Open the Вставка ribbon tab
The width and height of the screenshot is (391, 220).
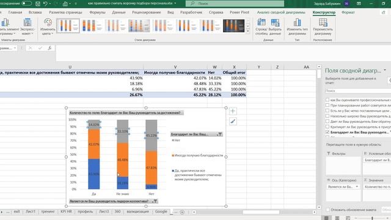point(35,12)
